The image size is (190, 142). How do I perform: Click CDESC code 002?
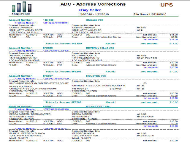88,35
